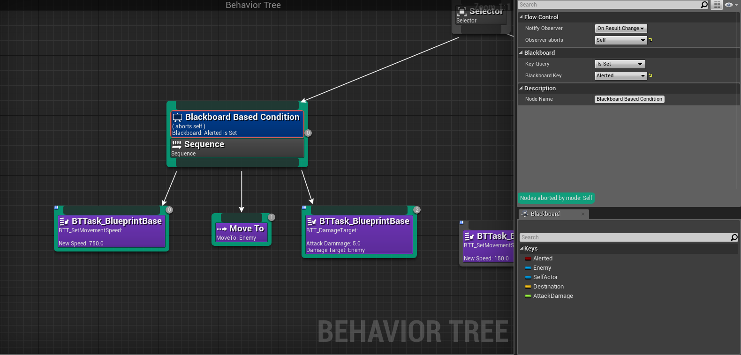Click the BTT_SetMovementSpeed 750 task icon
The height and width of the screenshot is (355, 741).
tap(64, 222)
